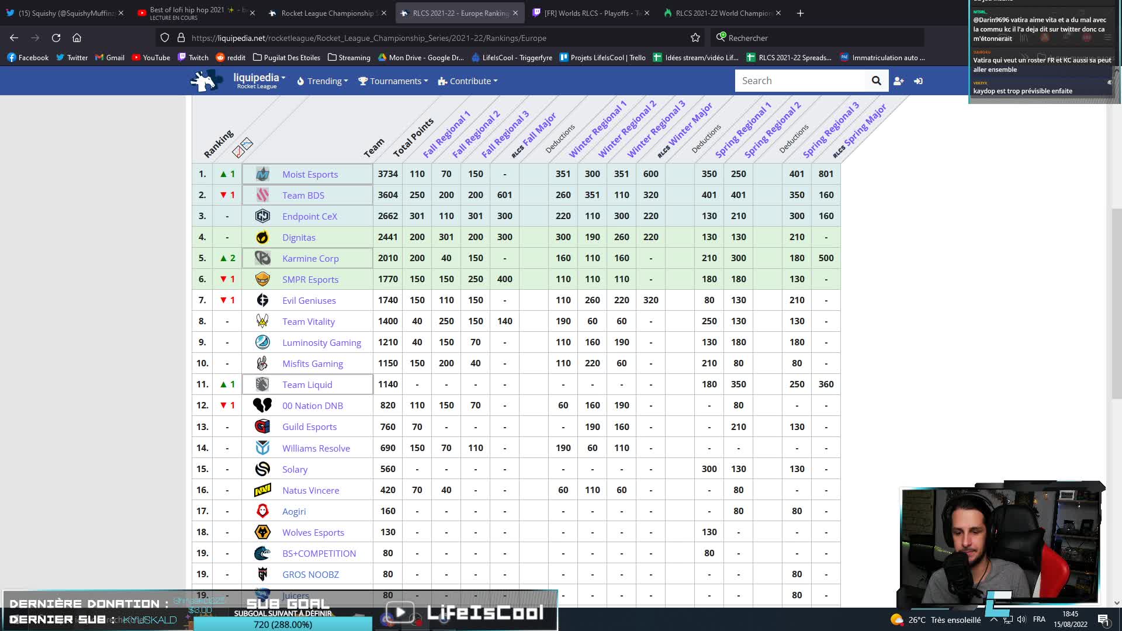The width and height of the screenshot is (1122, 631).
Task: Click the search magnifier button
Action: coord(876,81)
